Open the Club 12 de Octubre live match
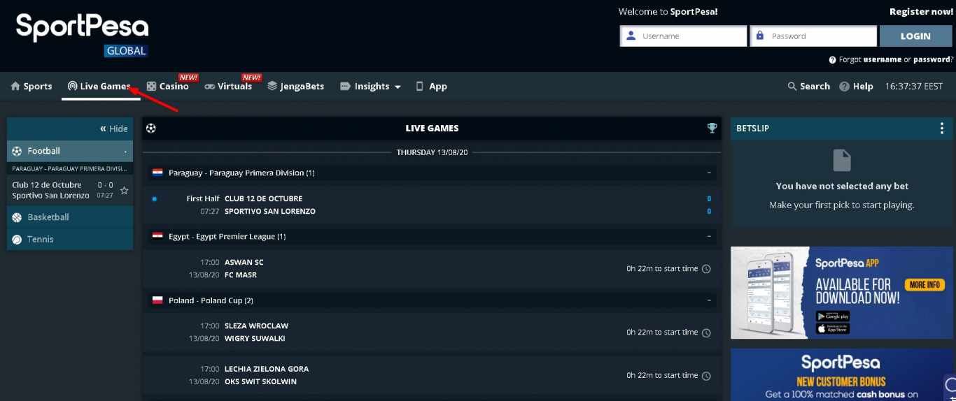 click(432, 205)
